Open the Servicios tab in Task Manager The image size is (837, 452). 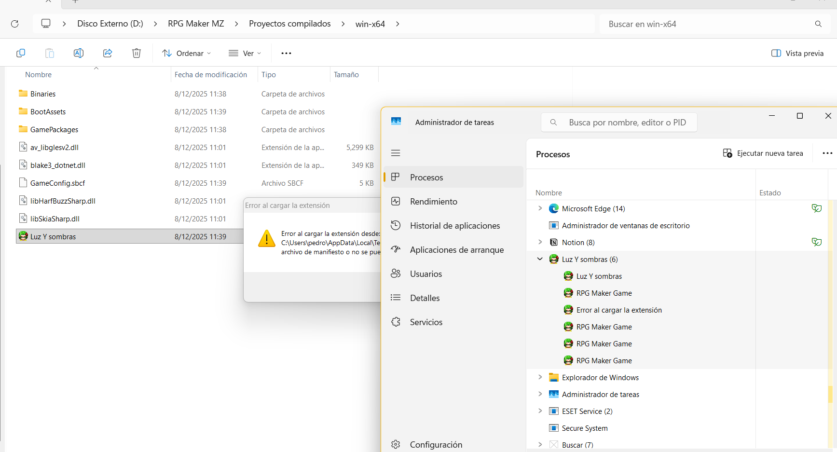point(453,322)
